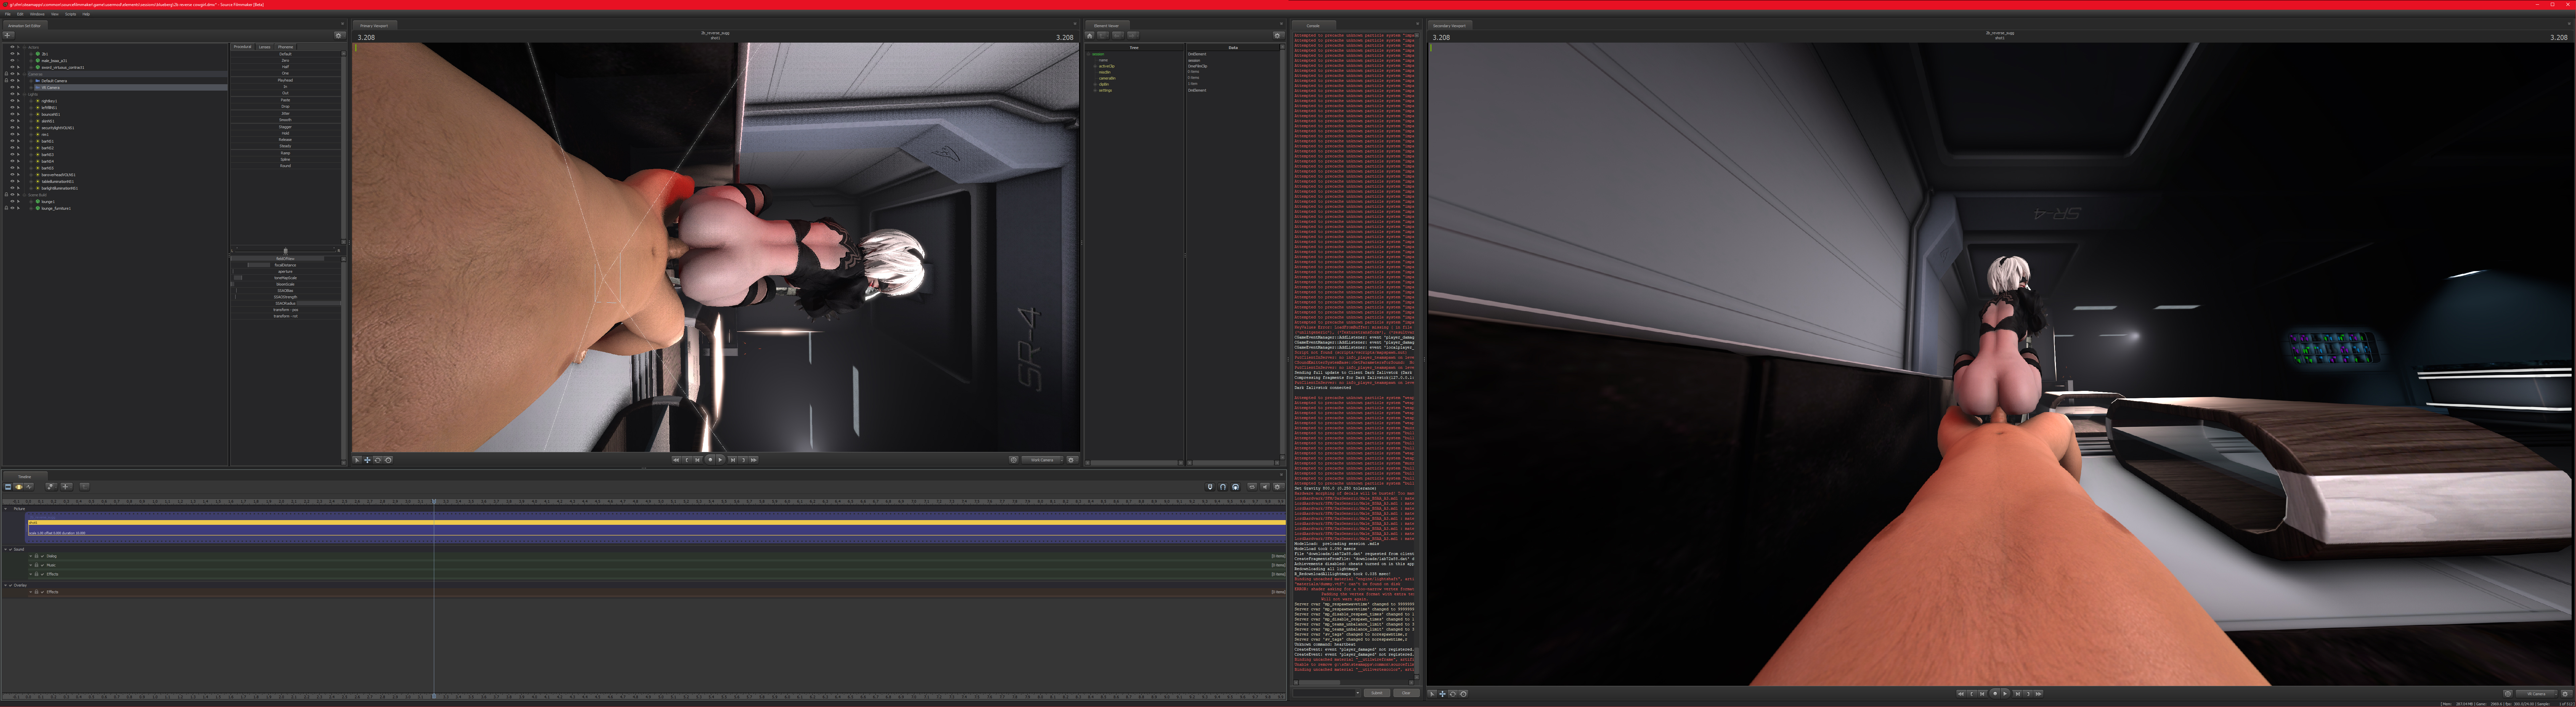Viewport: 2576px width, 707px height.
Task: Switch timeline to Graph Editor mode
Action: [29, 487]
